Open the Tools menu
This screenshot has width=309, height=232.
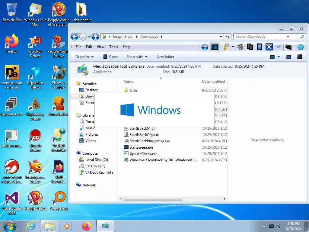click(x=113, y=47)
